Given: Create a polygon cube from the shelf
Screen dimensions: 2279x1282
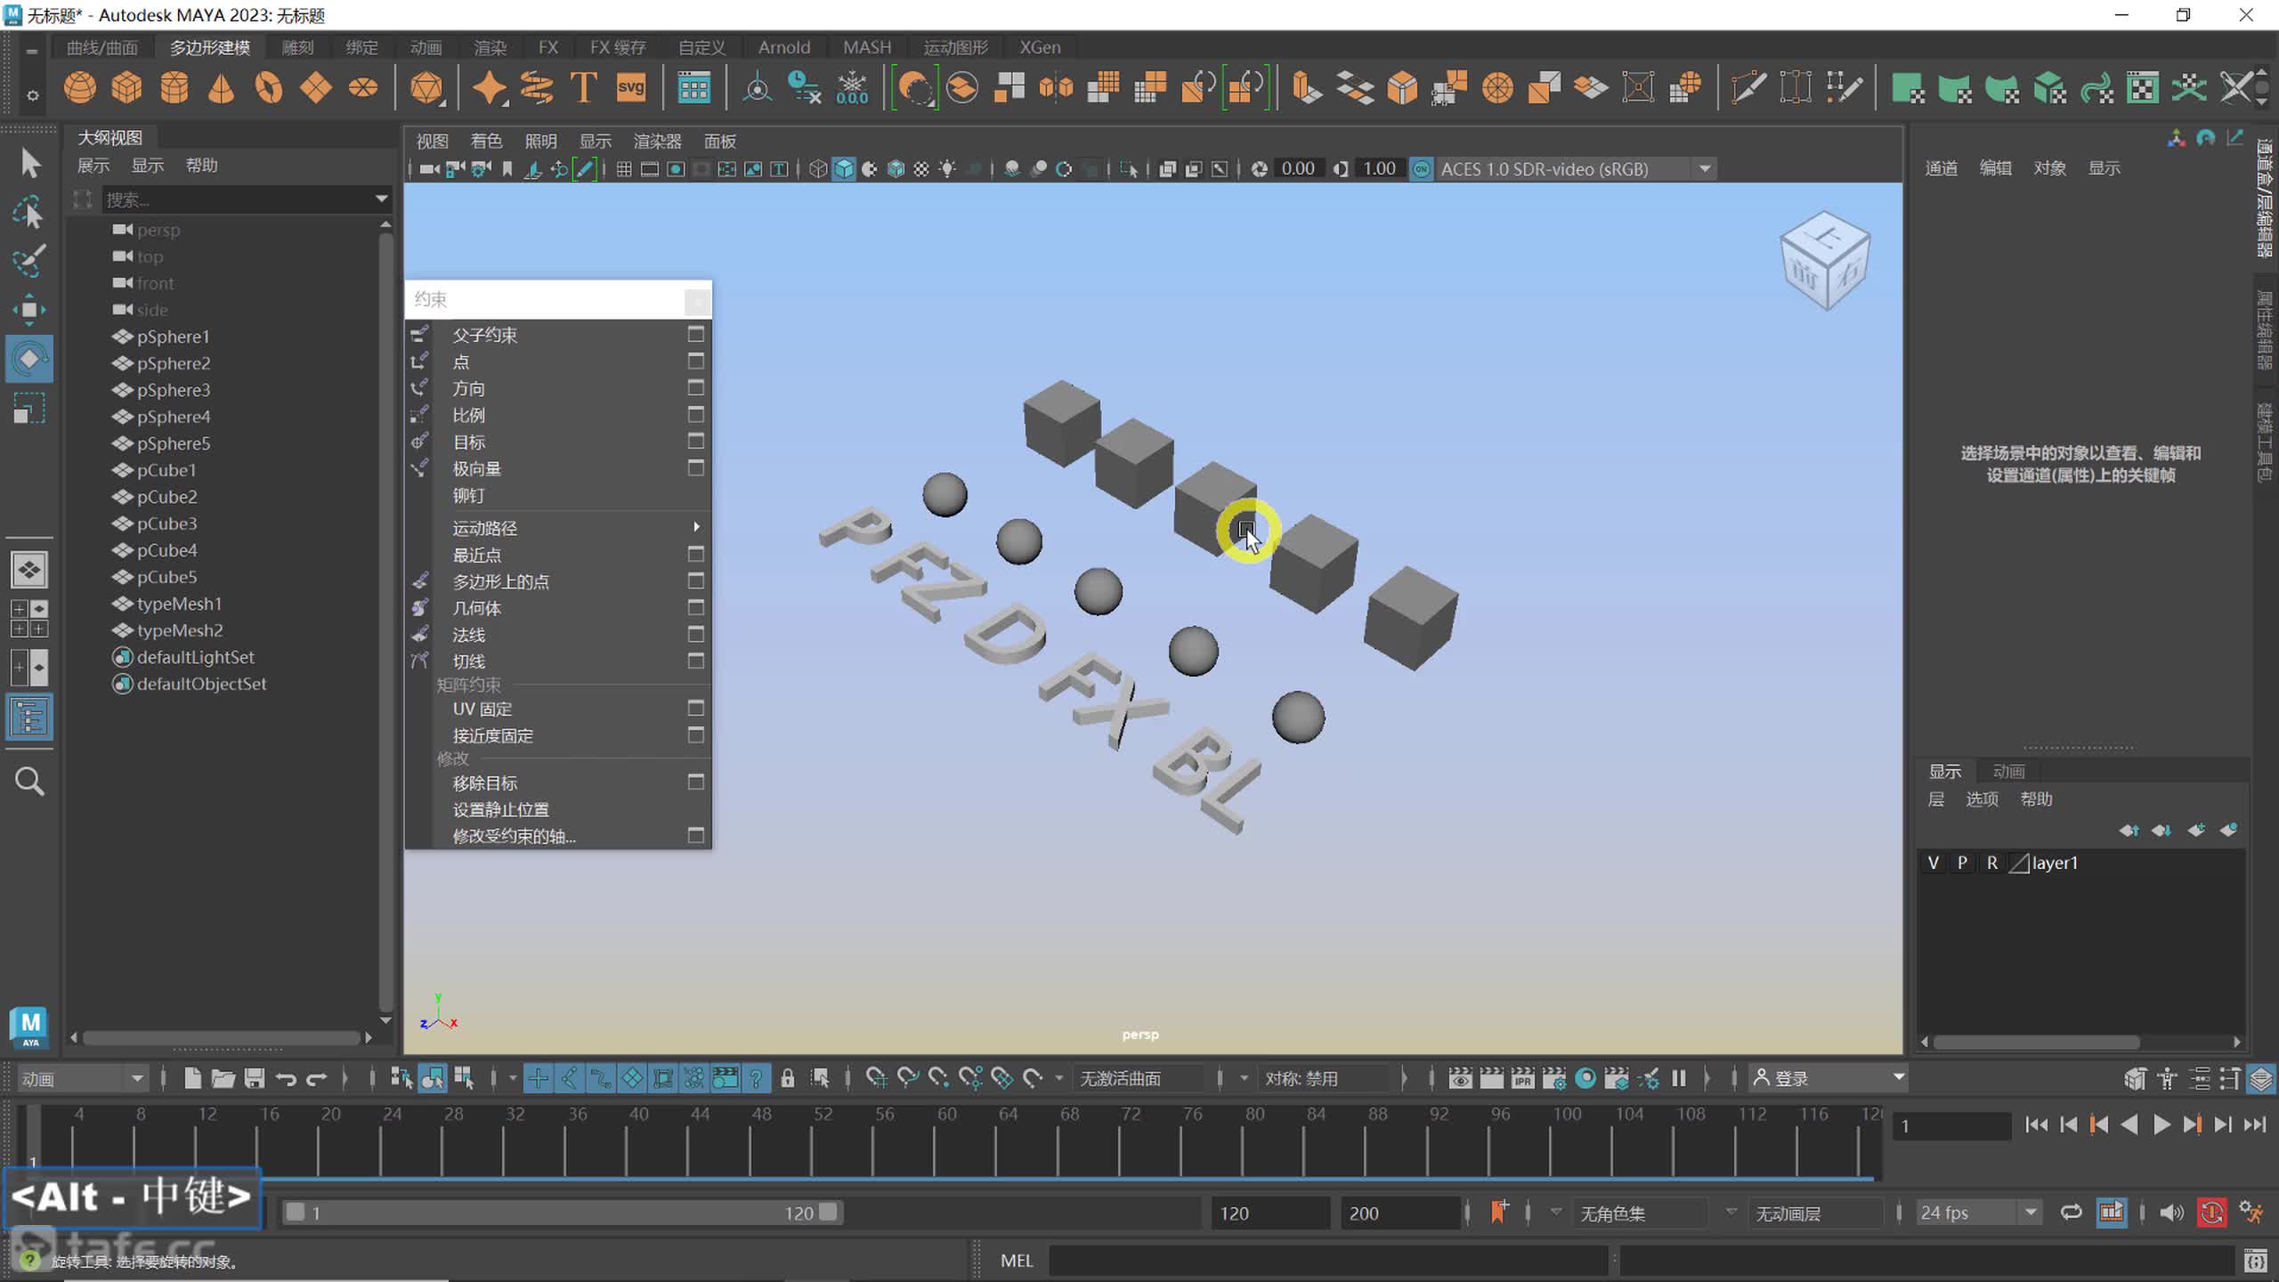Looking at the screenshot, I should pos(127,87).
